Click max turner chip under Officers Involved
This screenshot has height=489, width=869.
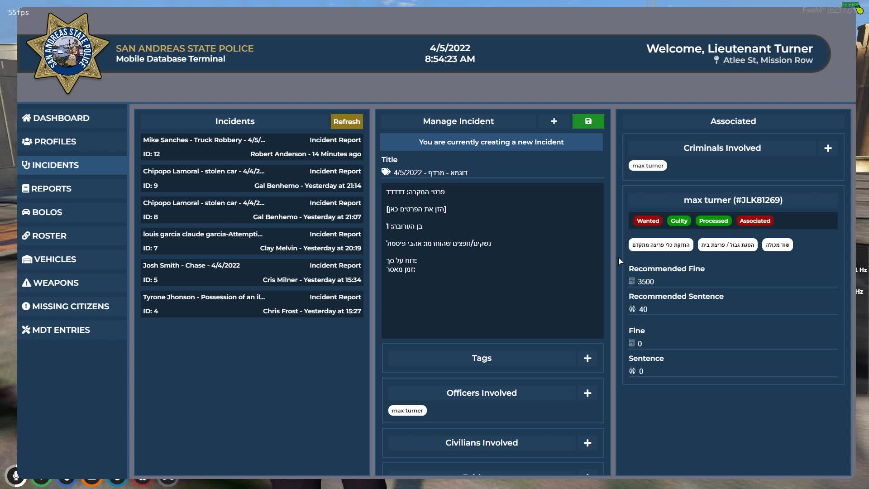click(x=407, y=411)
